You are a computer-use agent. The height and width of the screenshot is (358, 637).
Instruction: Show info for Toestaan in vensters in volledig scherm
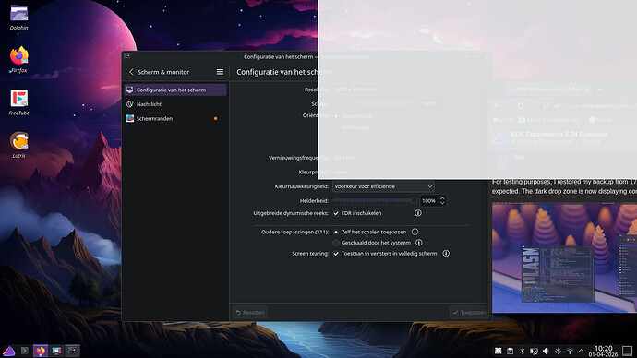click(x=446, y=254)
